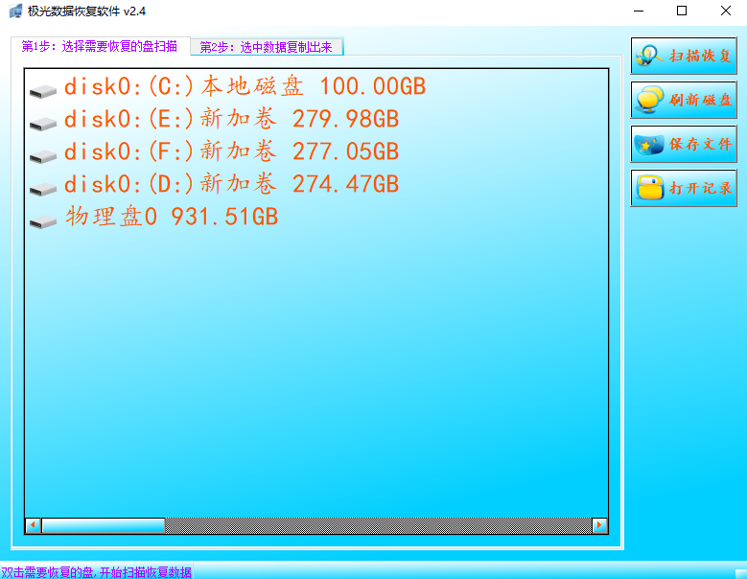Click the drive icon beside disk0:(C:)
Viewport: 747px width, 579px height.
pyautogui.click(x=43, y=91)
